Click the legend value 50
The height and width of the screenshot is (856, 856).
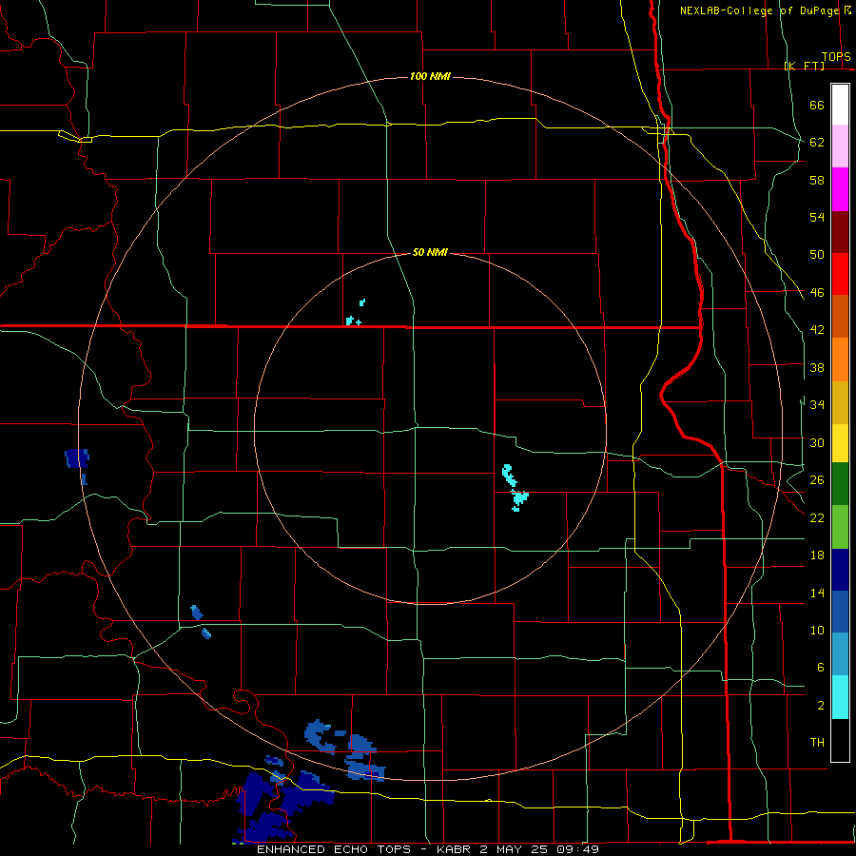coord(817,255)
